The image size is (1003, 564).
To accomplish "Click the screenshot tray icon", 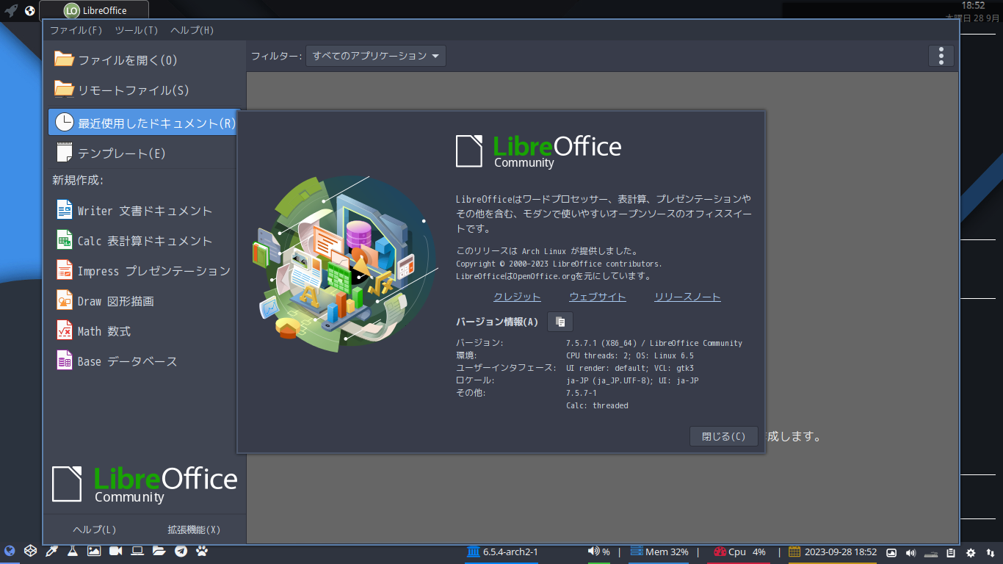I will click(x=891, y=552).
